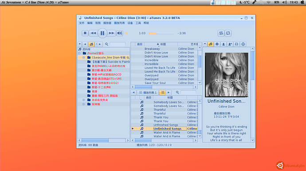The width and height of the screenshot is (306, 171).
Task: Select the music note navigator view
Action: pos(91,44)
